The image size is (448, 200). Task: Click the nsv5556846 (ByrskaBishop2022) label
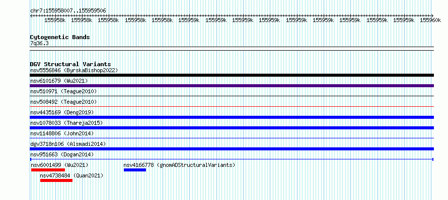coord(74,70)
